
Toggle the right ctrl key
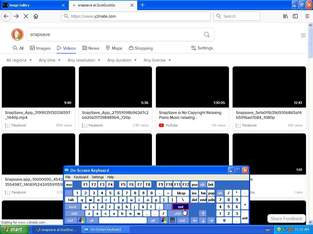pos(182,221)
